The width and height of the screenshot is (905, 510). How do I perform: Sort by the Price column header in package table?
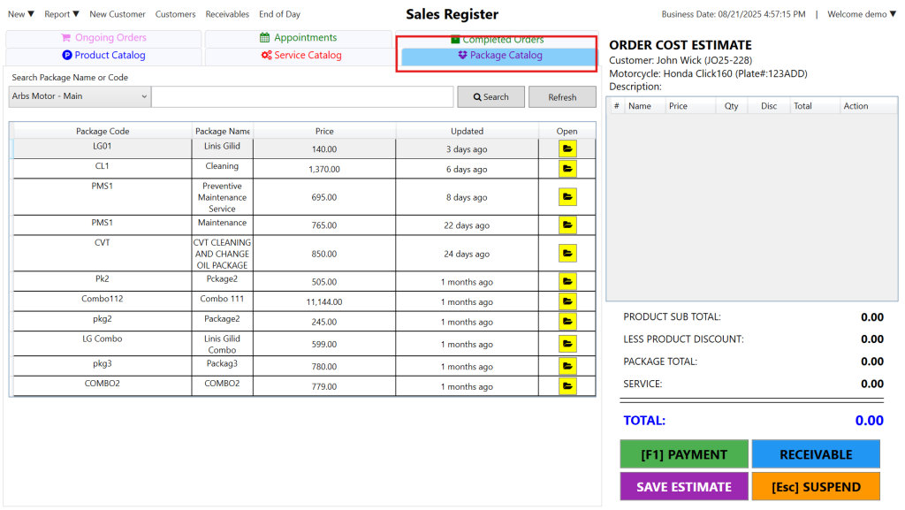point(324,131)
